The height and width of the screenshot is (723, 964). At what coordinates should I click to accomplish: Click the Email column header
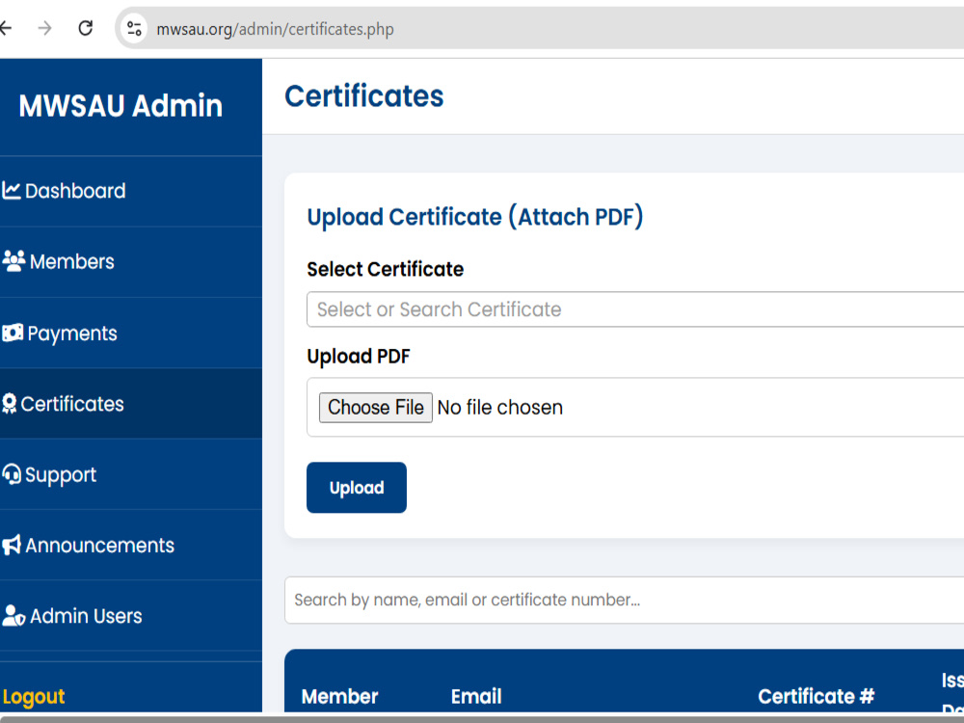(x=476, y=696)
